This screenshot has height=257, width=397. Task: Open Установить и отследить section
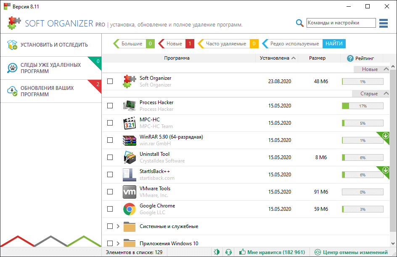(50, 45)
